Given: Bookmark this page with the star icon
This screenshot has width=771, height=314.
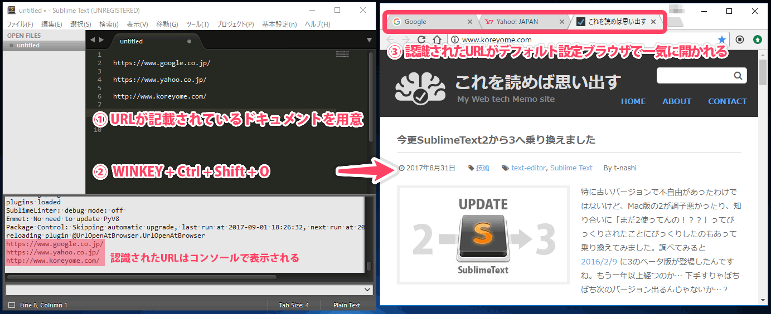Looking at the screenshot, I should (722, 40).
